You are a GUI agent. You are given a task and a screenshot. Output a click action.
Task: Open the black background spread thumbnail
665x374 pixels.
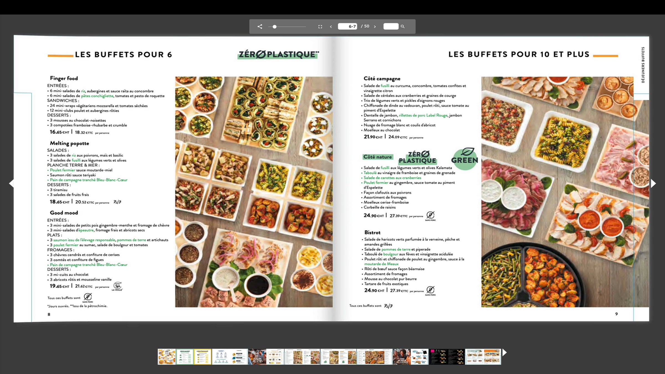pyautogui.click(x=447, y=357)
